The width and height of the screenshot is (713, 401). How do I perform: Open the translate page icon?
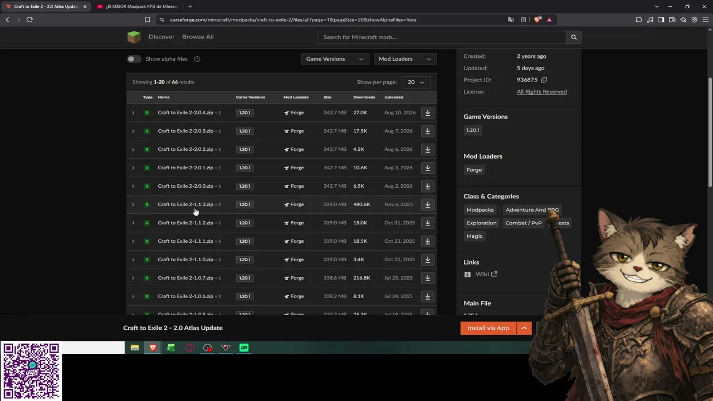(511, 19)
